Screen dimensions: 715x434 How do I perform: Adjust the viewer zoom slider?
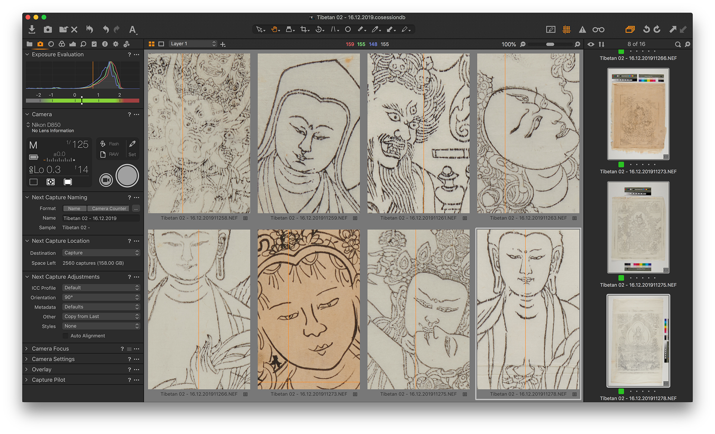(x=550, y=44)
